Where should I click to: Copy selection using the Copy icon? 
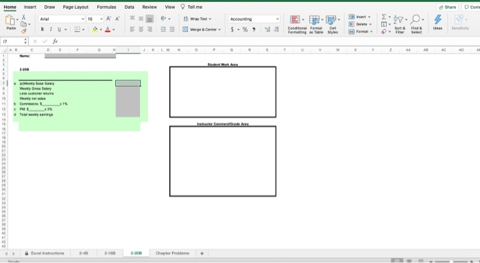(x=23, y=24)
